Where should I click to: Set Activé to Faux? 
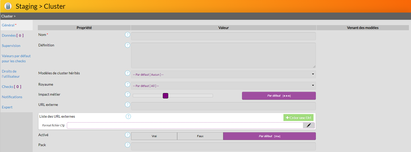click(x=200, y=136)
